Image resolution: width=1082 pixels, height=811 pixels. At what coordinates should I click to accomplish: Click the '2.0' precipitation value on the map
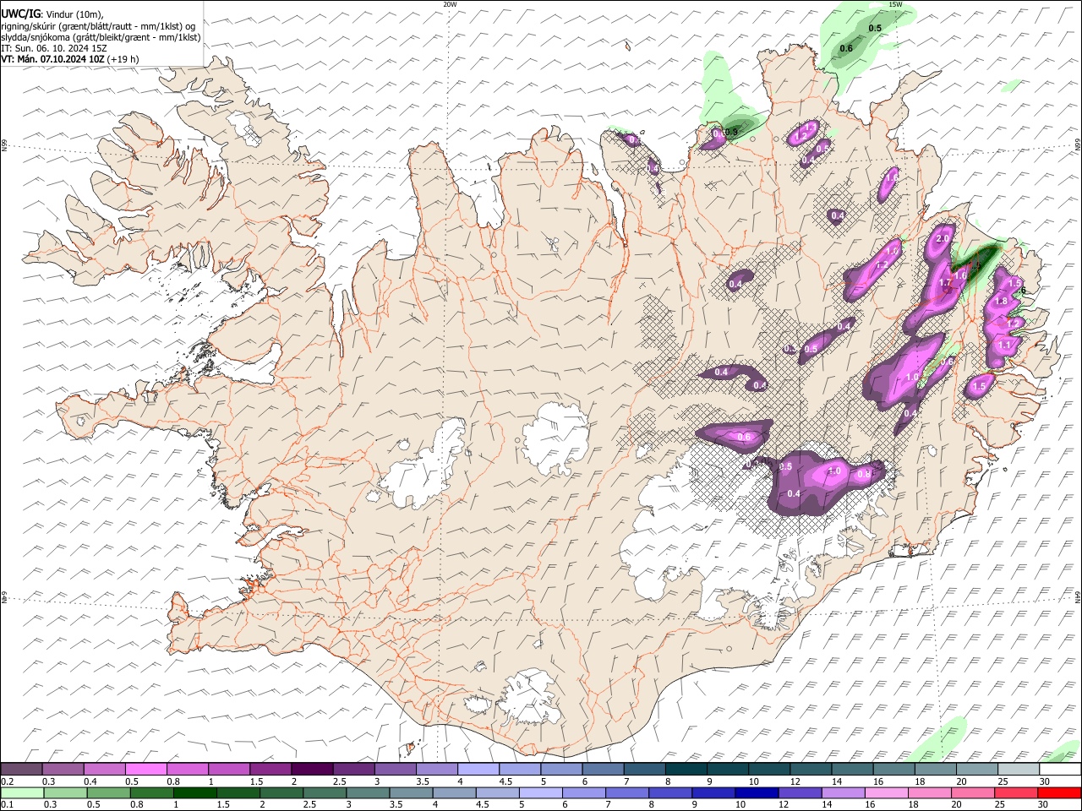[943, 239]
